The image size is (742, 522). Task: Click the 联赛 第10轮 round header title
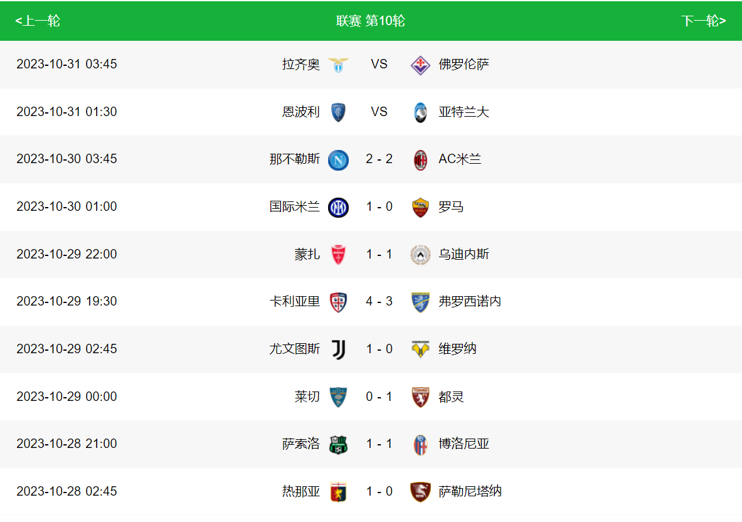coord(371,21)
